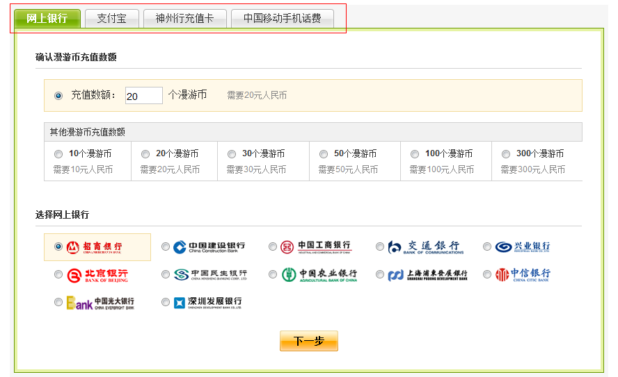Click the 下一步 button

[309, 341]
